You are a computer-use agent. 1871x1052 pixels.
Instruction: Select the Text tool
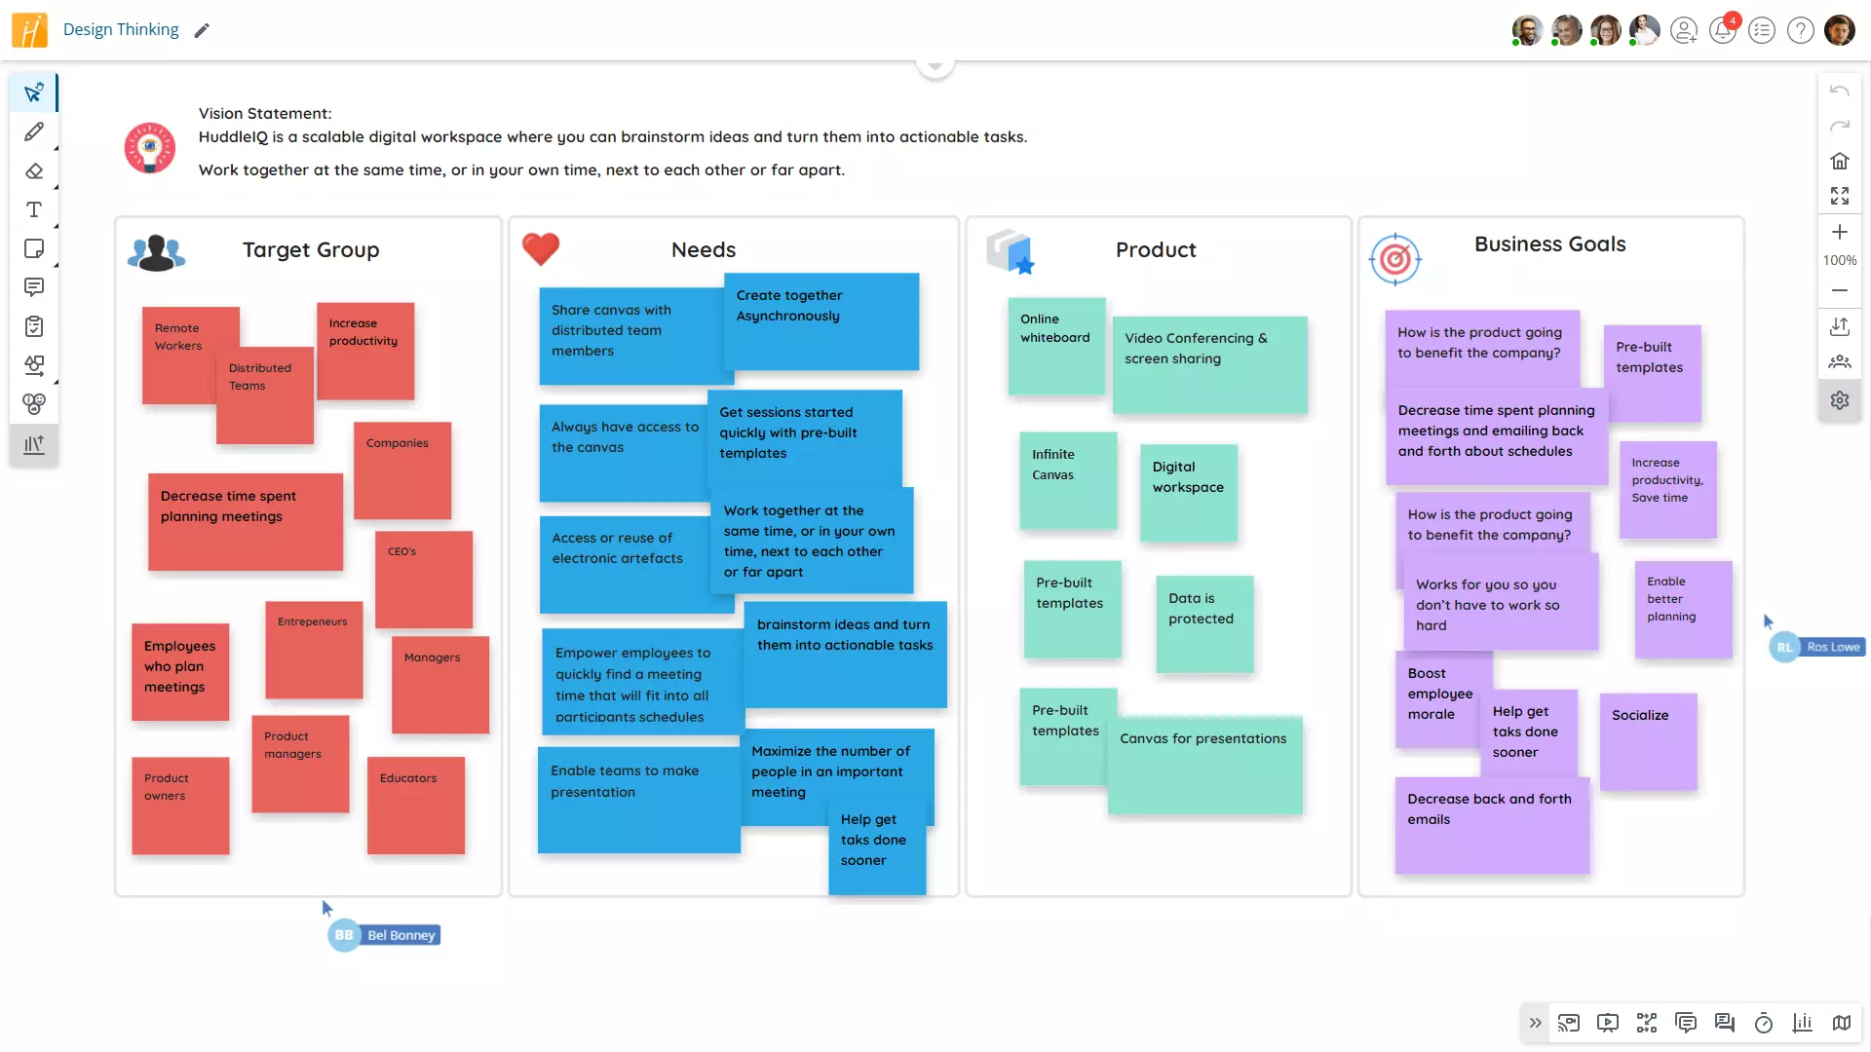pos(34,209)
